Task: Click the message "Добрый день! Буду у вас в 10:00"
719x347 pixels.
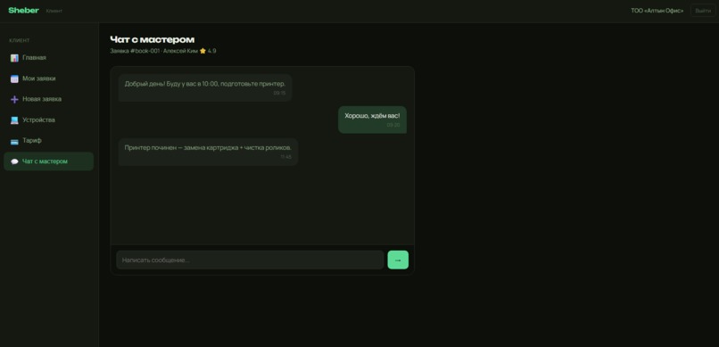Action: tap(205, 87)
